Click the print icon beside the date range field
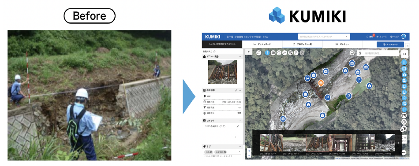This screenshot has height=166, width=419. pyautogui.click(x=352, y=53)
